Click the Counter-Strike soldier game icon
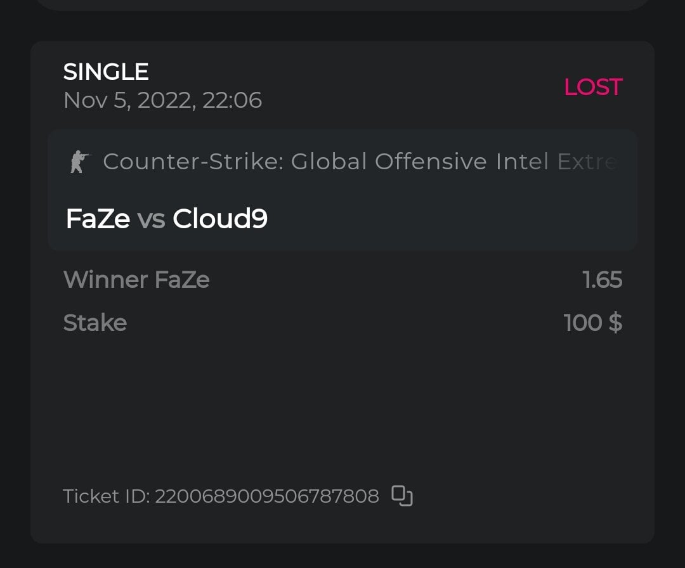 click(80, 162)
